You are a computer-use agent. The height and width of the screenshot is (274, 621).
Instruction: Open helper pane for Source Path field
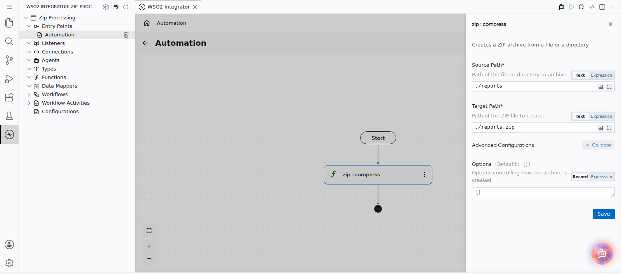(601, 87)
